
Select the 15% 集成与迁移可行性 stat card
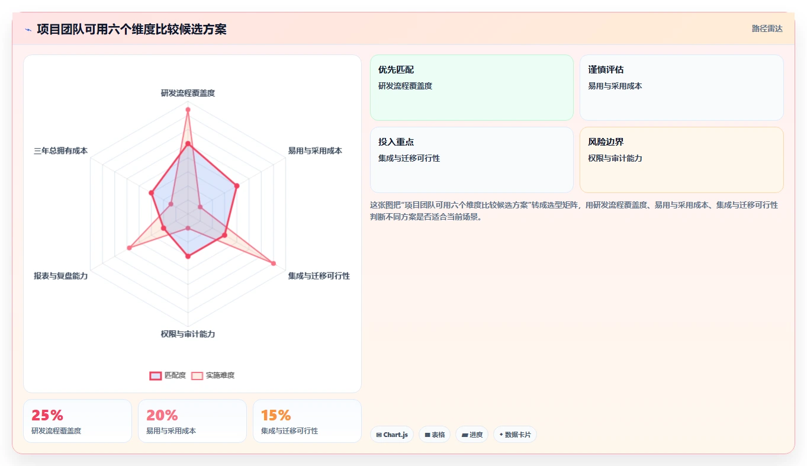[307, 421]
